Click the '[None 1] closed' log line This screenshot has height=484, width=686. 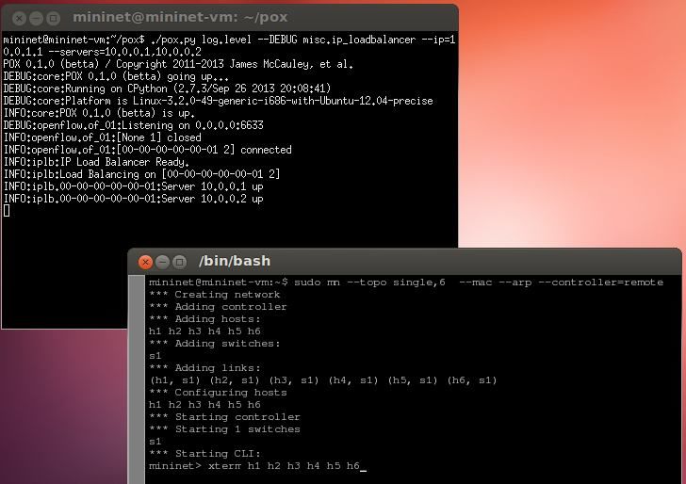102,137
